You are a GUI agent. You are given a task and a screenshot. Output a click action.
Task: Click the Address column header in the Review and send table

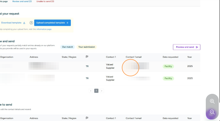point(34,57)
